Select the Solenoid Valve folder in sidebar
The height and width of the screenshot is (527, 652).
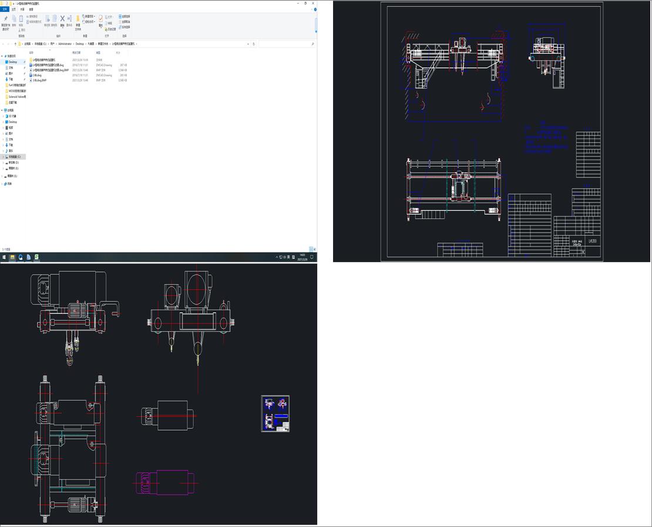click(16, 96)
